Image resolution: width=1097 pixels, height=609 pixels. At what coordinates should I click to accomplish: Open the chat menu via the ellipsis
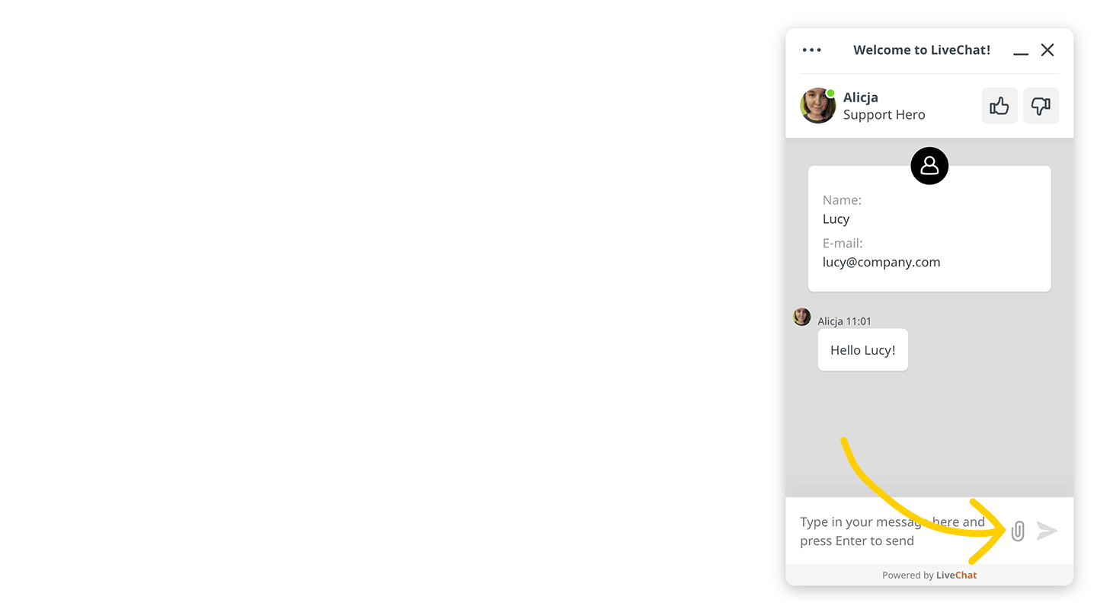[x=811, y=49]
